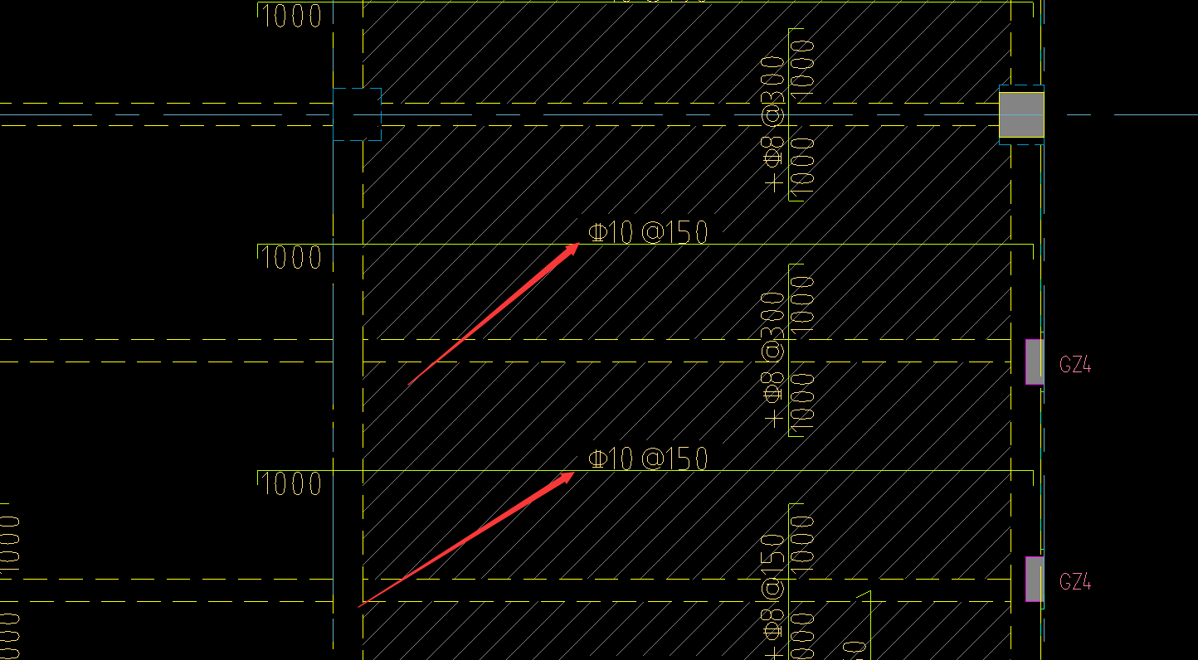Select 1000 dimension left of upper Φ10@150 line
Screen dimensions: 1198x660
click(291, 258)
